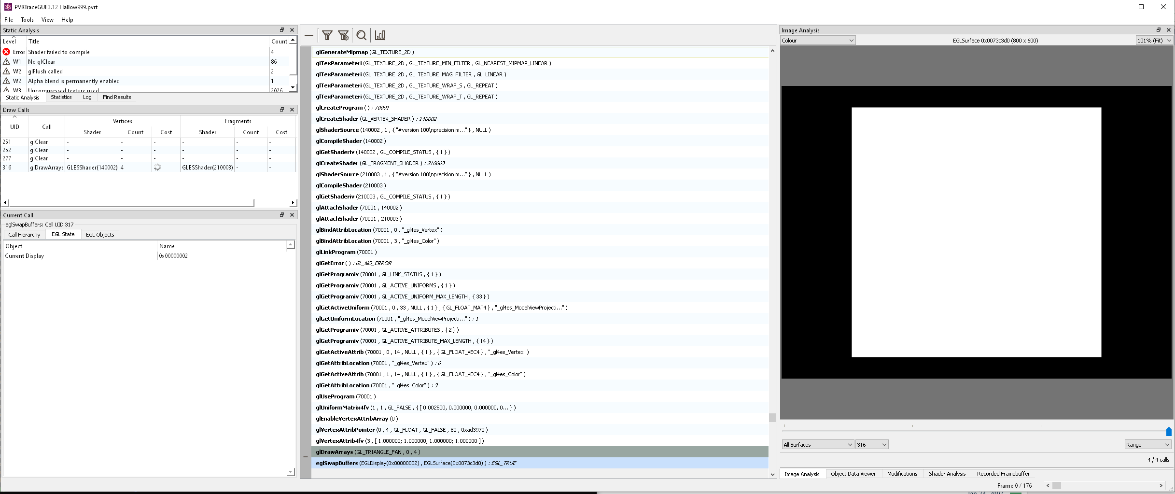Viewport: 1175px width, 494px height.
Task: Open the Tools menu
Action: coord(27,20)
